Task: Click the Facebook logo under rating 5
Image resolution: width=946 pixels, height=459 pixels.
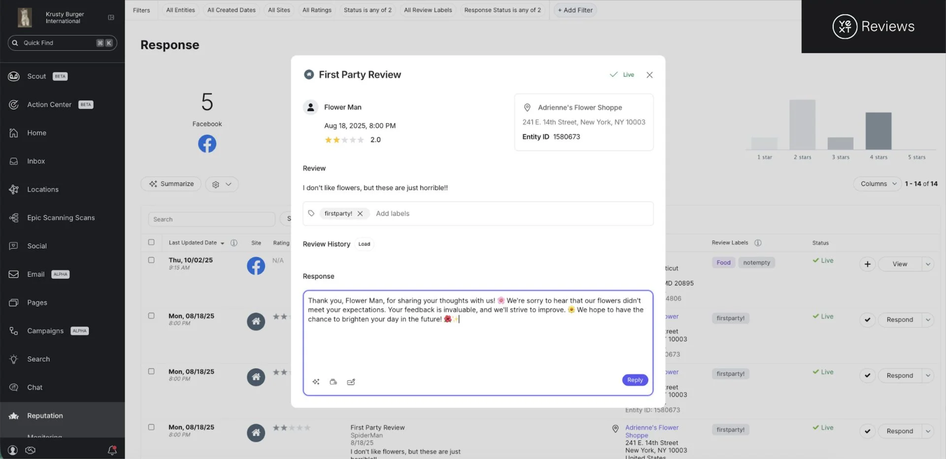Action: click(207, 144)
